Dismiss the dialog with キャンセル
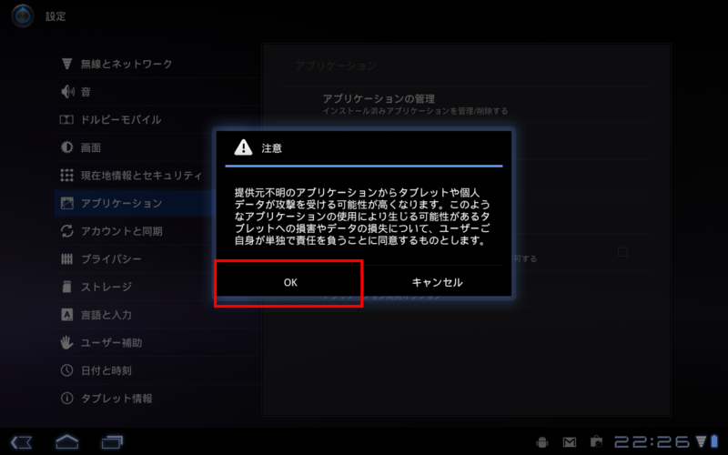Viewport: 728px width, 455px height. pyautogui.click(x=438, y=282)
